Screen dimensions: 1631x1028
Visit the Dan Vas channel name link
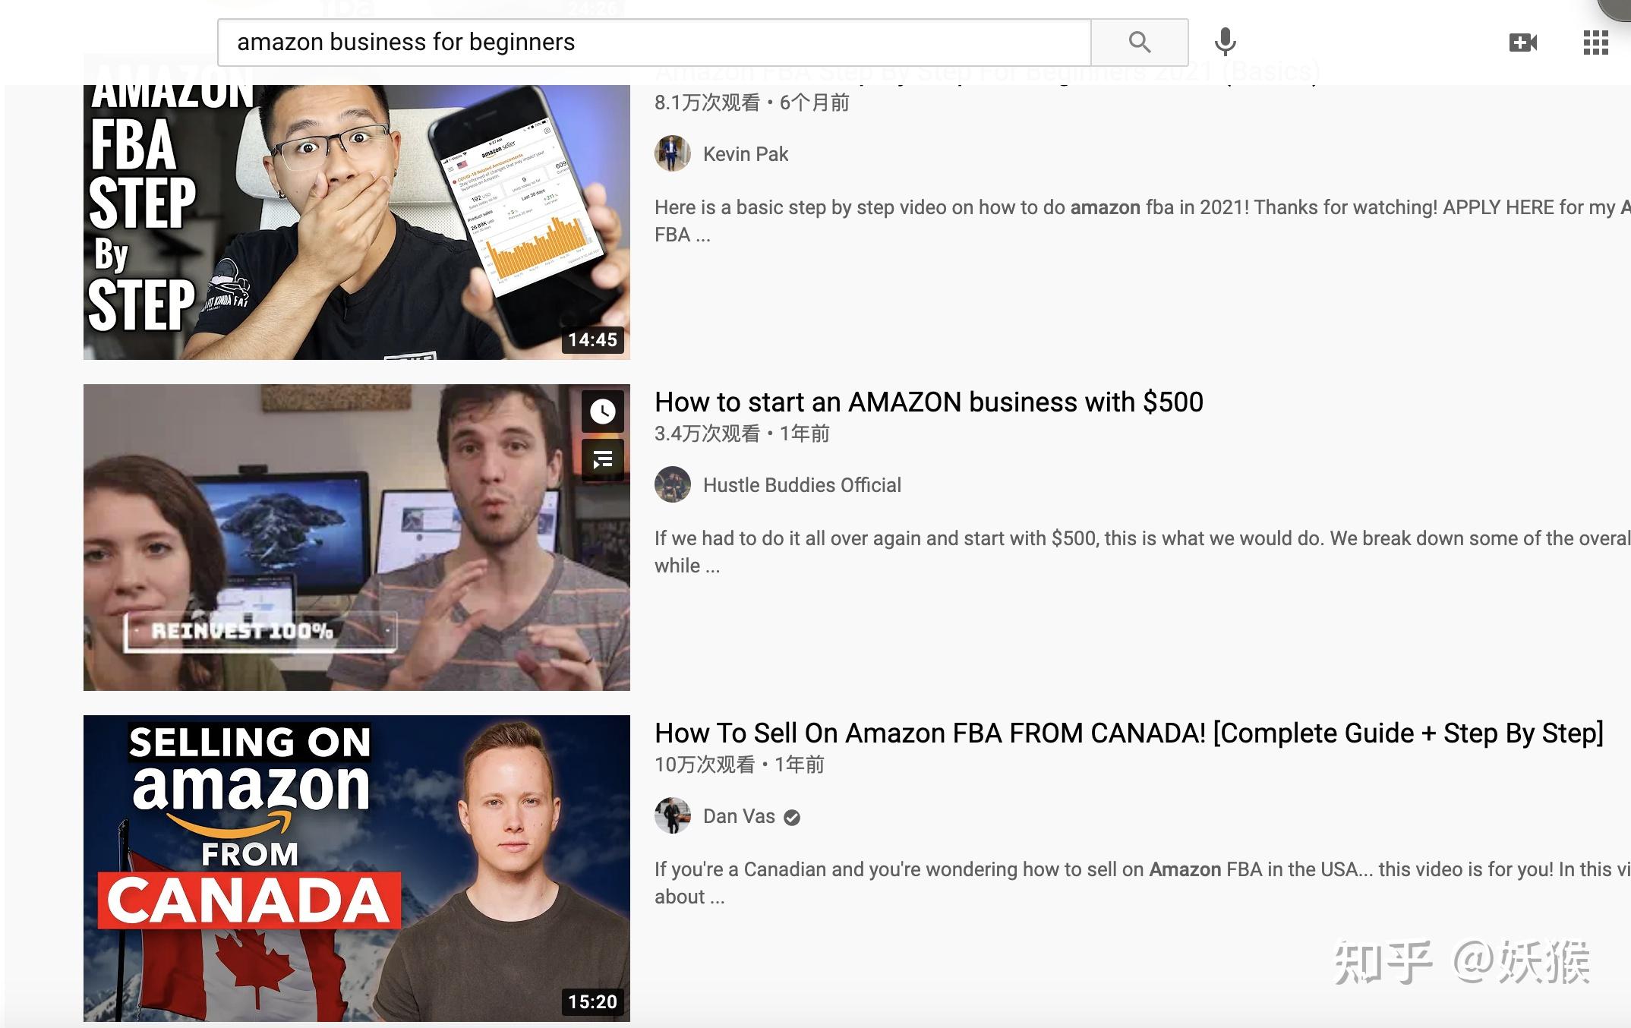(x=739, y=816)
